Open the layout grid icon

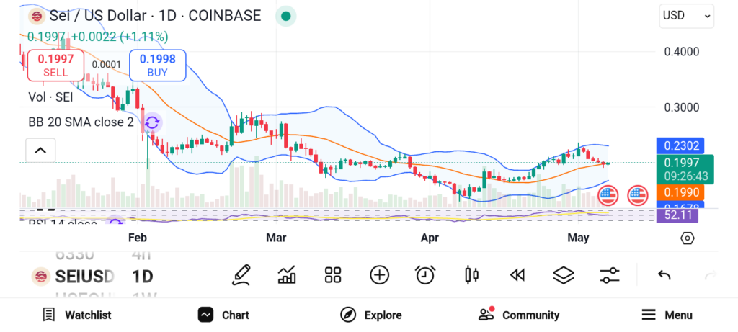tap(332, 274)
